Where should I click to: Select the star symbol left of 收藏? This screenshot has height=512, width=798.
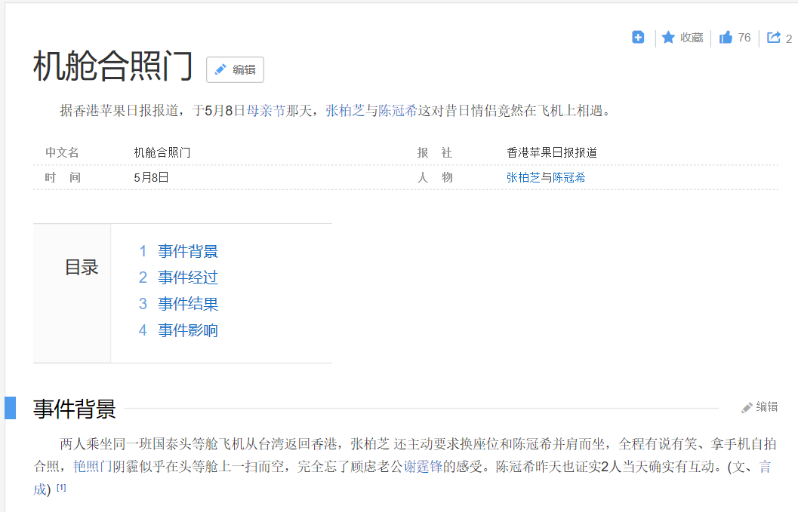pyautogui.click(x=667, y=37)
